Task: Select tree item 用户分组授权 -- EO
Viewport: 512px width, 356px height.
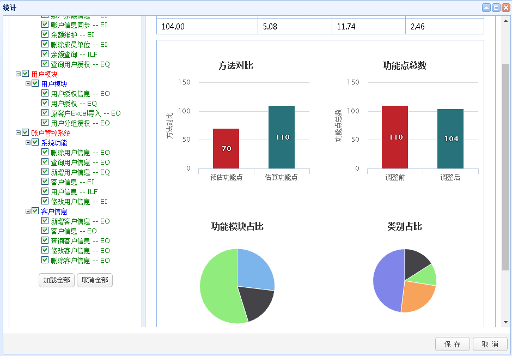Action: [x=80, y=123]
